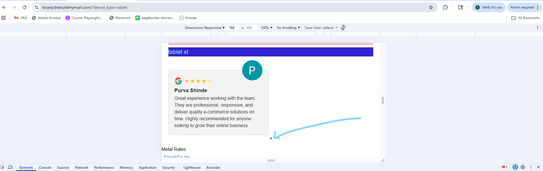Switch to the Recorder tab

213,168
